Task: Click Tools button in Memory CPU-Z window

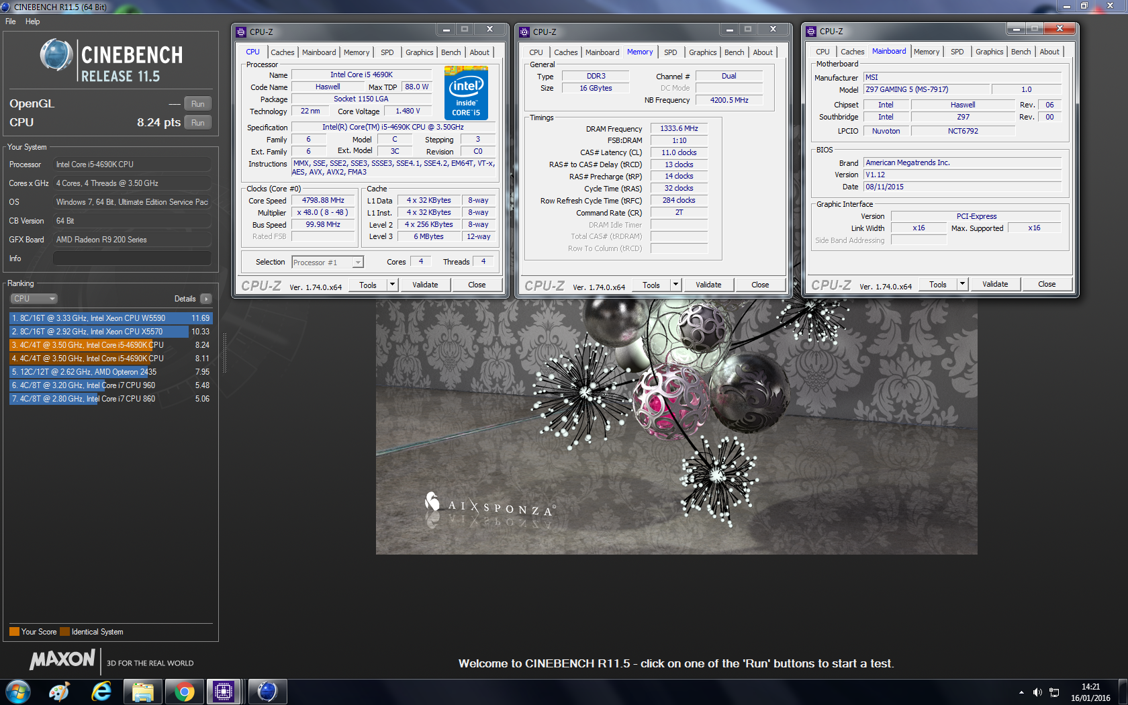Action: (x=651, y=285)
